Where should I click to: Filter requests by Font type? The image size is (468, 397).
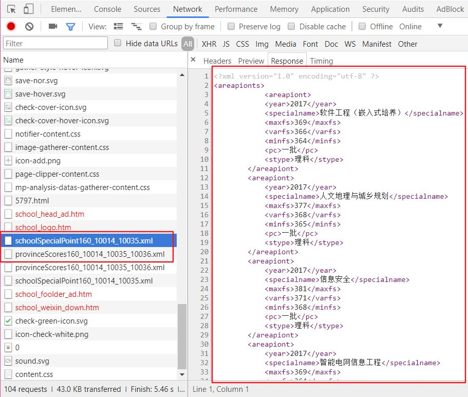click(310, 44)
